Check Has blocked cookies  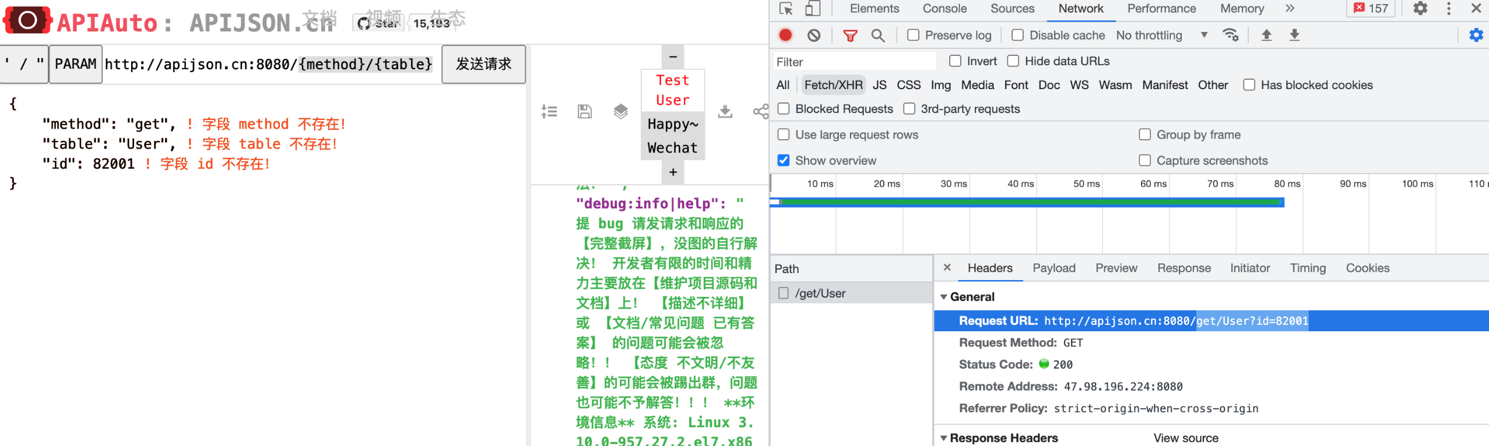pos(1249,85)
